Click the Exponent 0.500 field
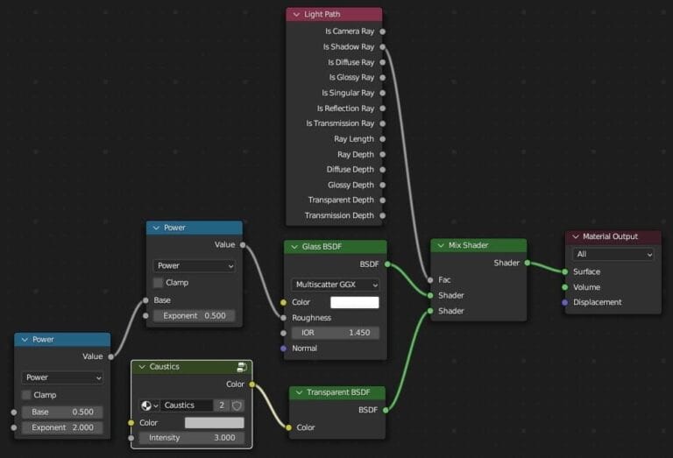 coord(194,316)
